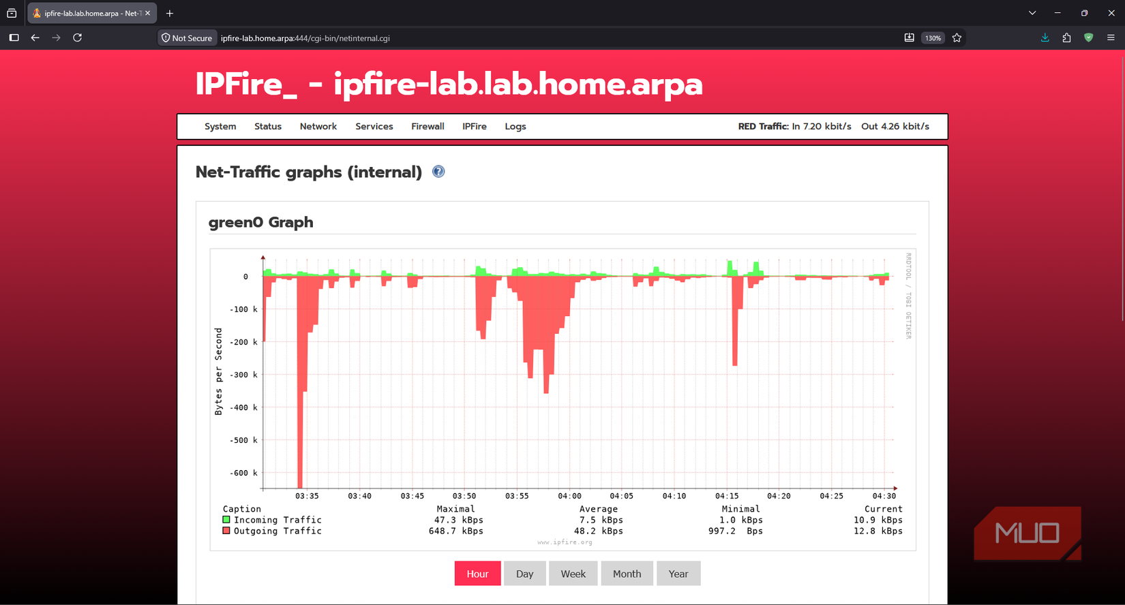Switch graph to Year range
The image size is (1125, 605).
tap(678, 574)
